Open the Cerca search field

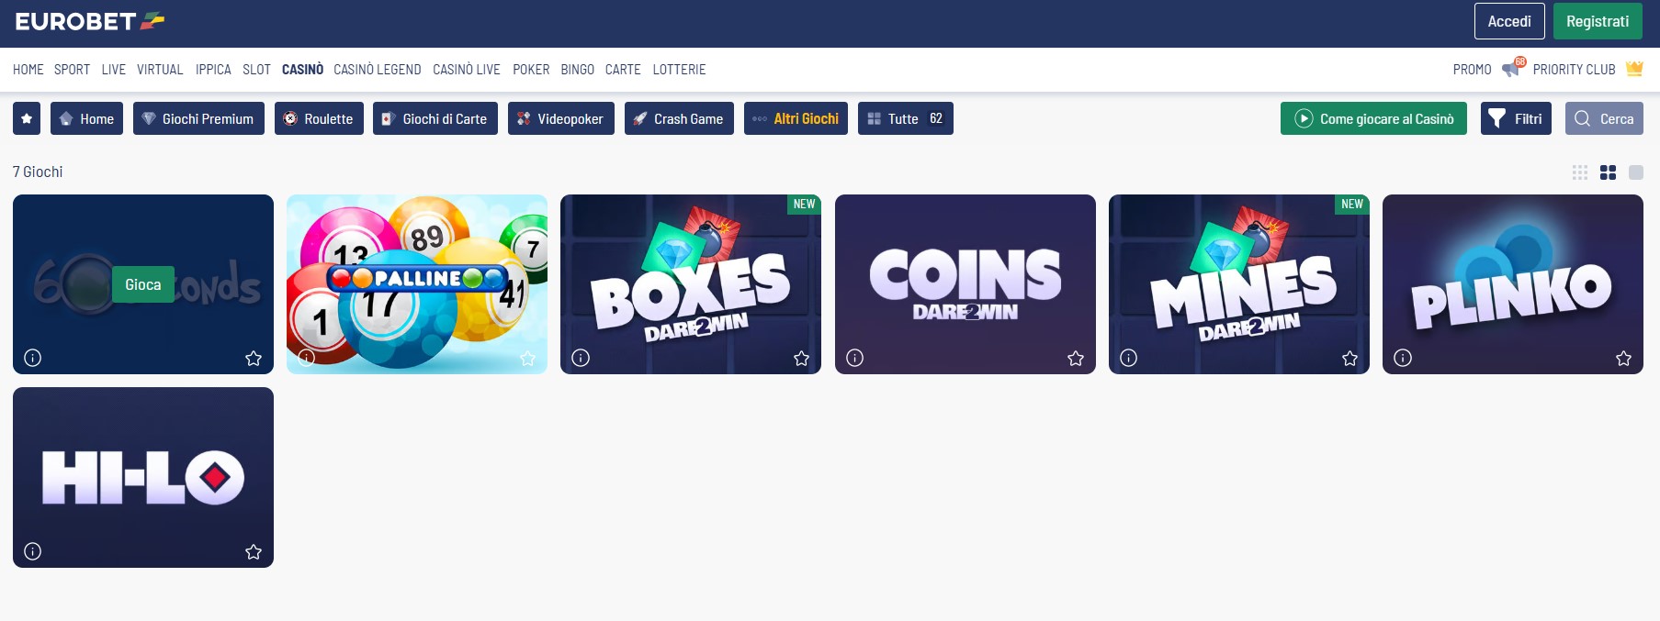1604,118
